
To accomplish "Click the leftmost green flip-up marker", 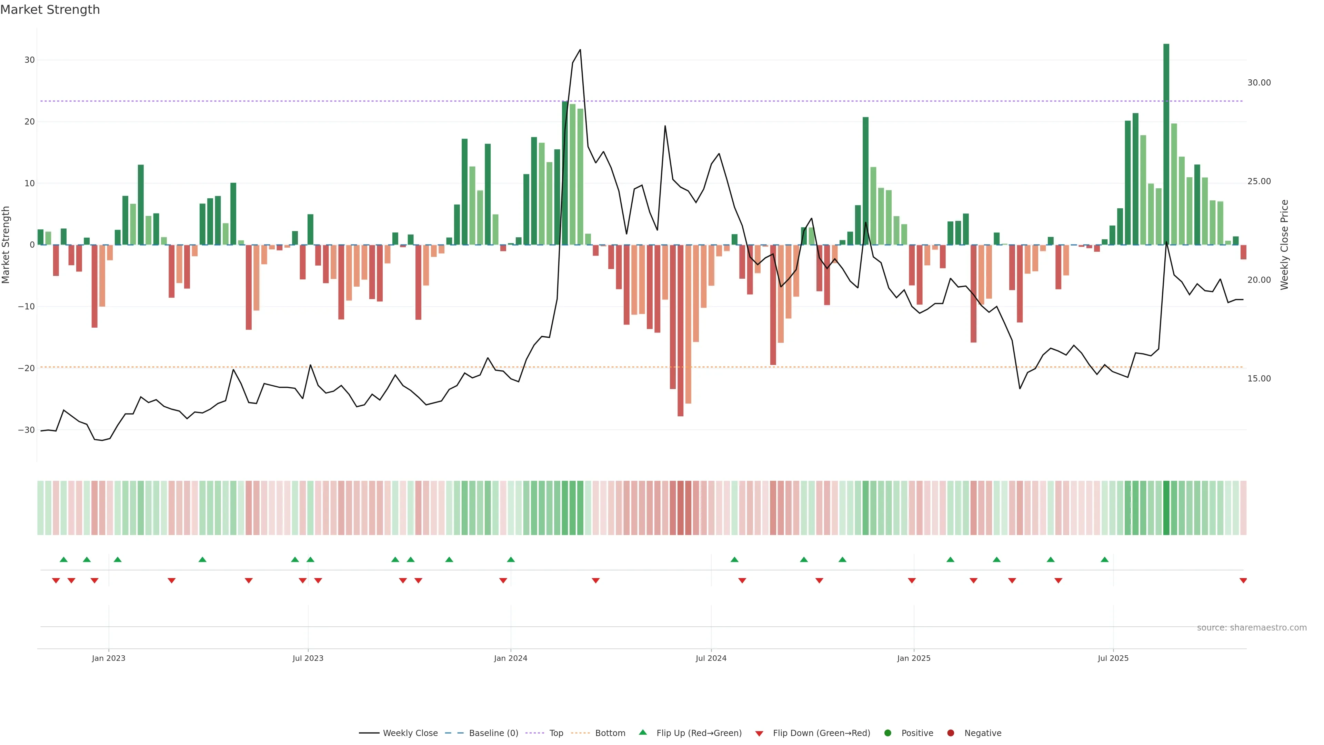I will pyautogui.click(x=64, y=559).
